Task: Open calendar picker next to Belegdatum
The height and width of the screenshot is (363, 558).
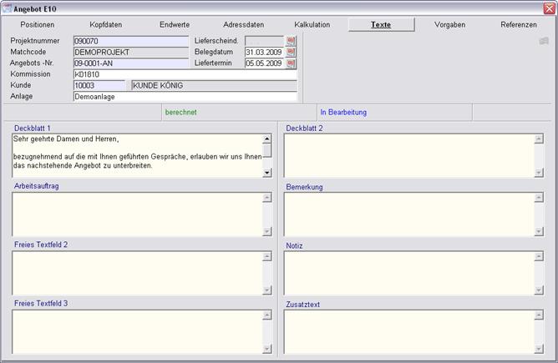Action: (292, 52)
